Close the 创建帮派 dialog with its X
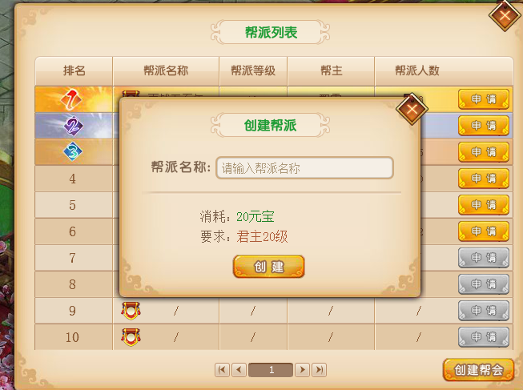523x390 pixels. 412,109
